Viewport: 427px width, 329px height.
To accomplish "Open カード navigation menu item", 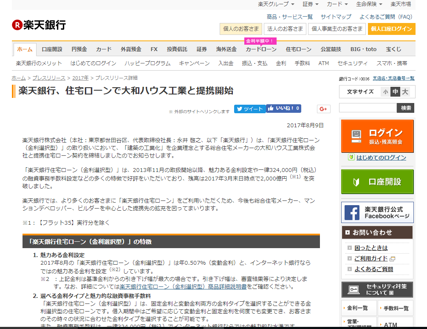I will (104, 49).
